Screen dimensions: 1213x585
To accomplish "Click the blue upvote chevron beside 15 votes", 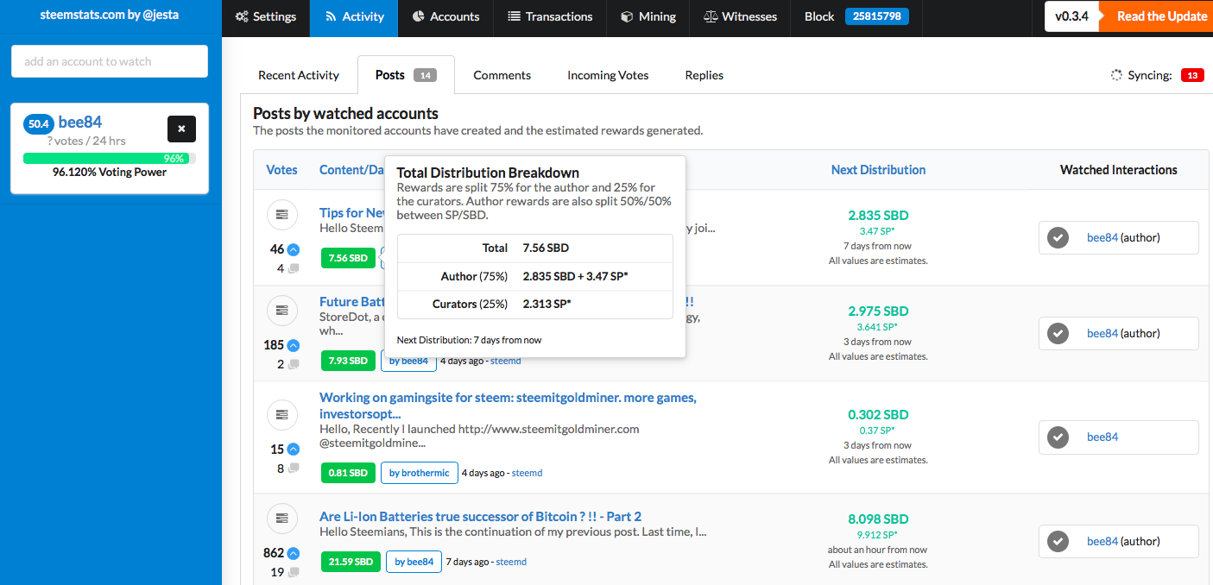I will (294, 450).
